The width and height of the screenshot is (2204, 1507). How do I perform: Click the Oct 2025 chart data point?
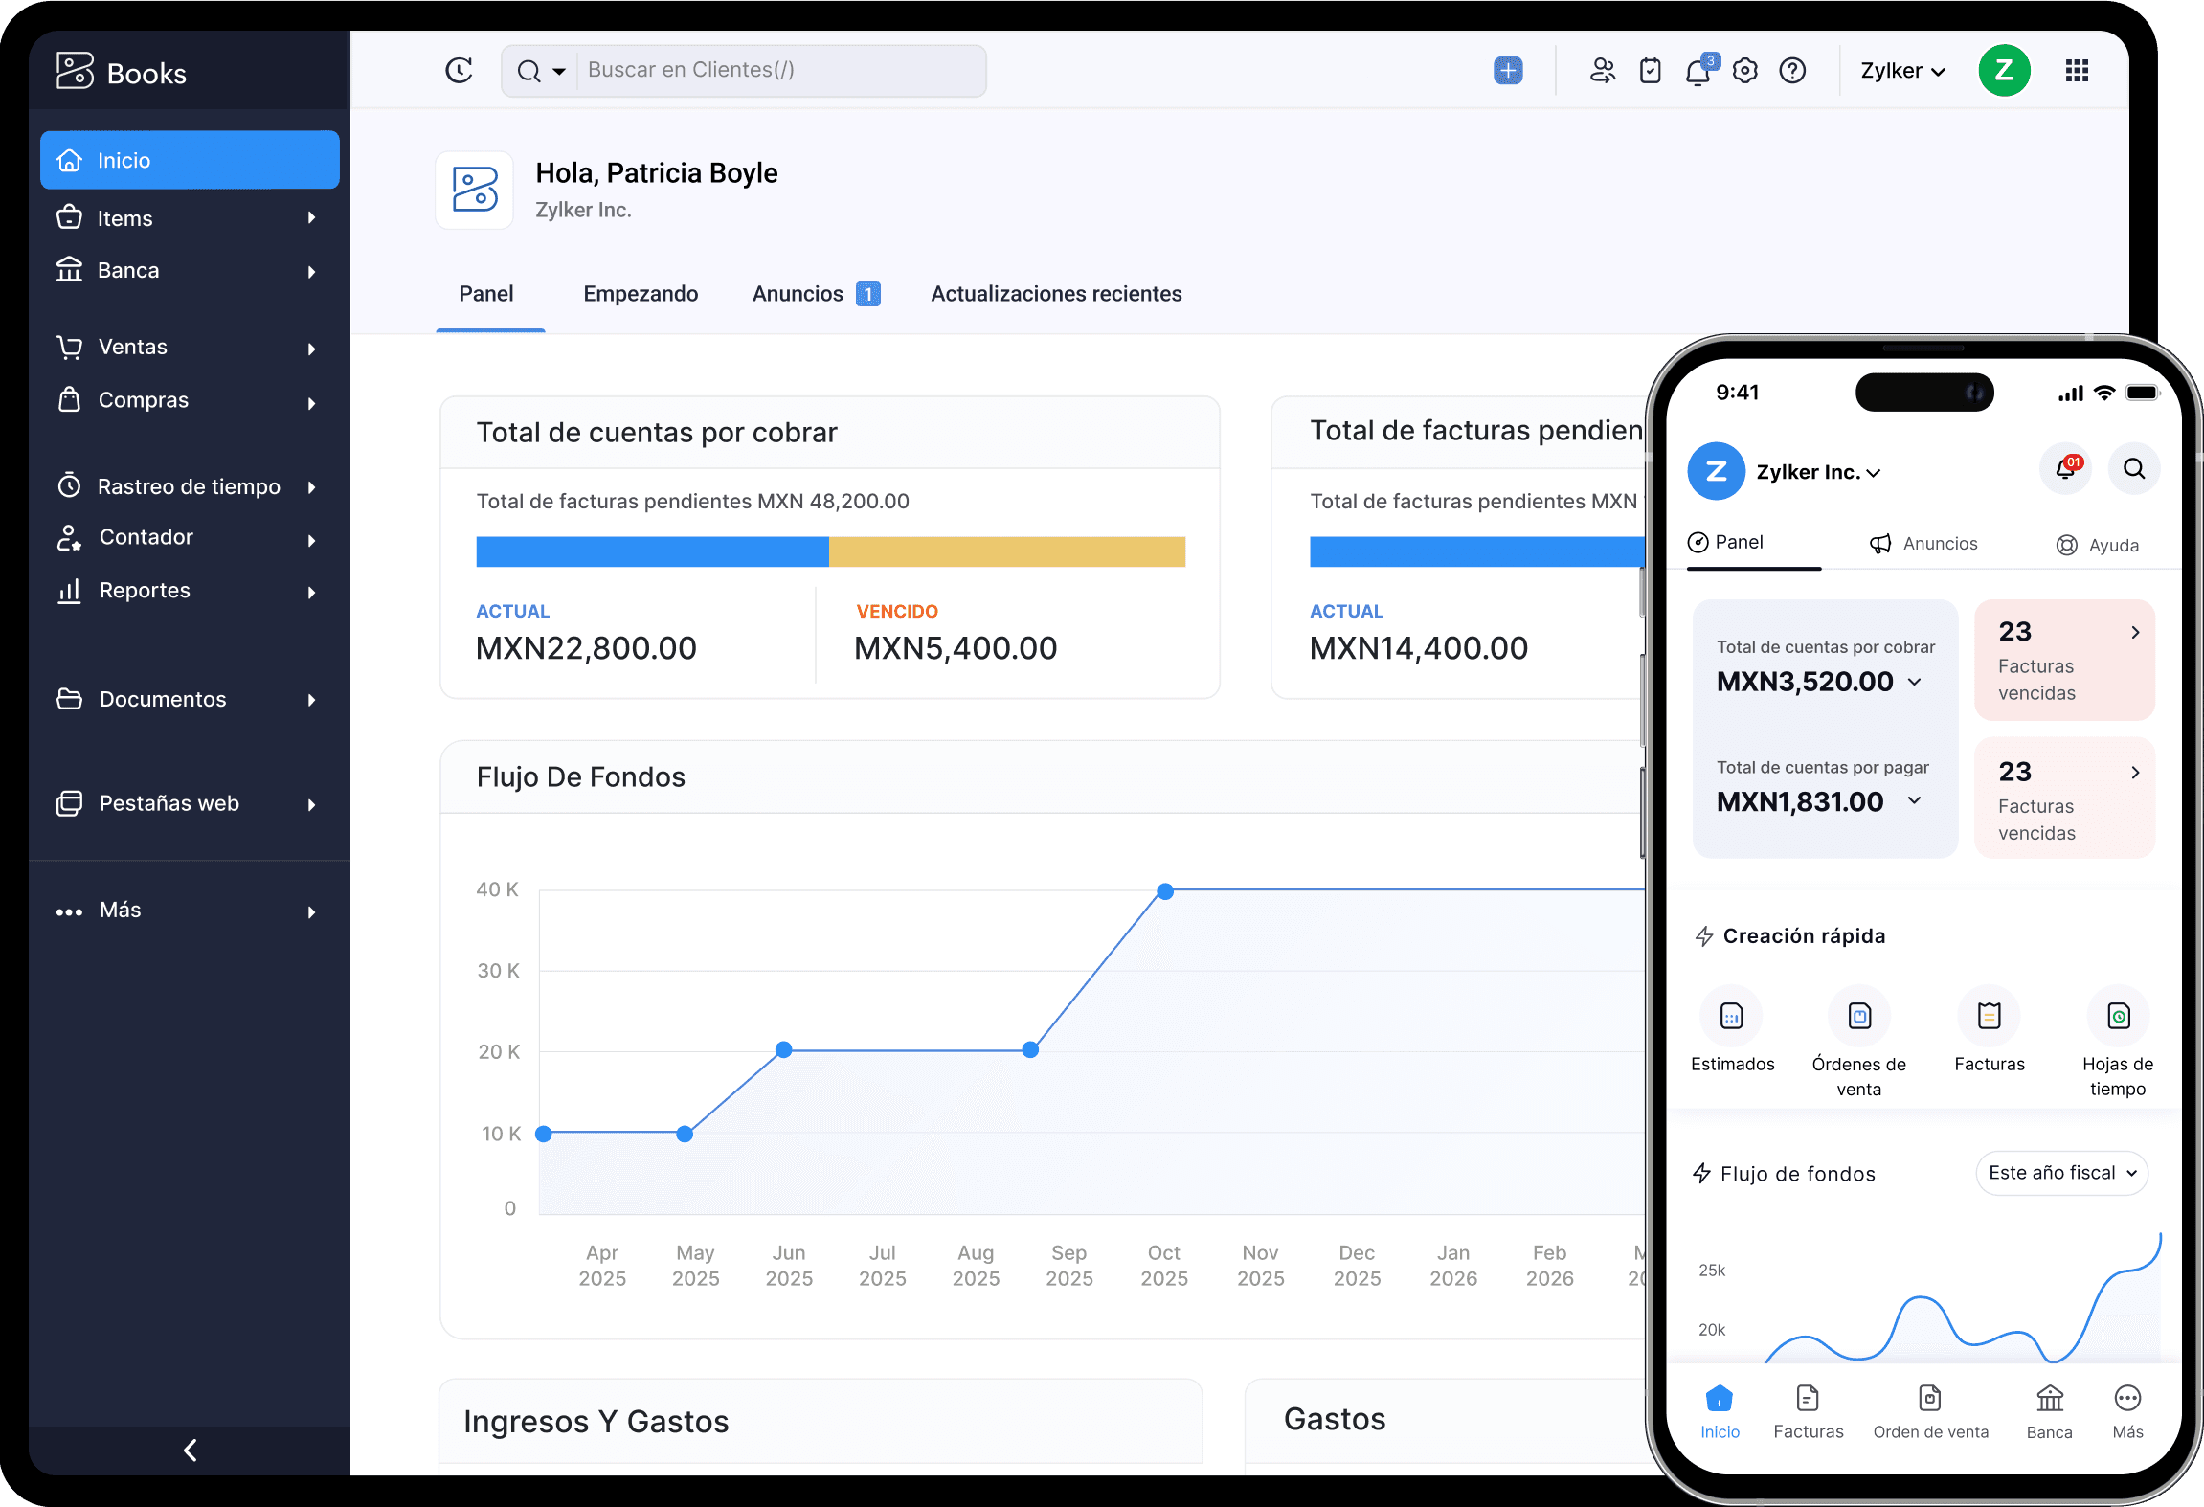coord(1165,891)
